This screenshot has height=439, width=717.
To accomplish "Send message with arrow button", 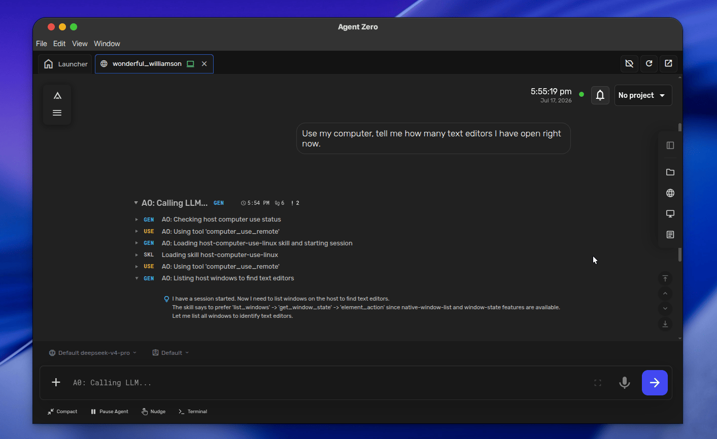I will point(655,383).
